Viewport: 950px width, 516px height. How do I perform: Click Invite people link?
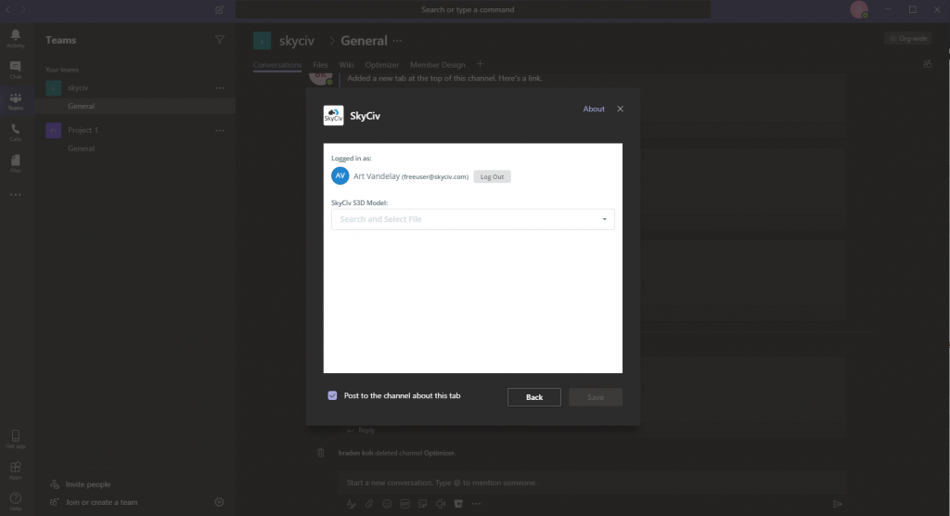(x=88, y=484)
